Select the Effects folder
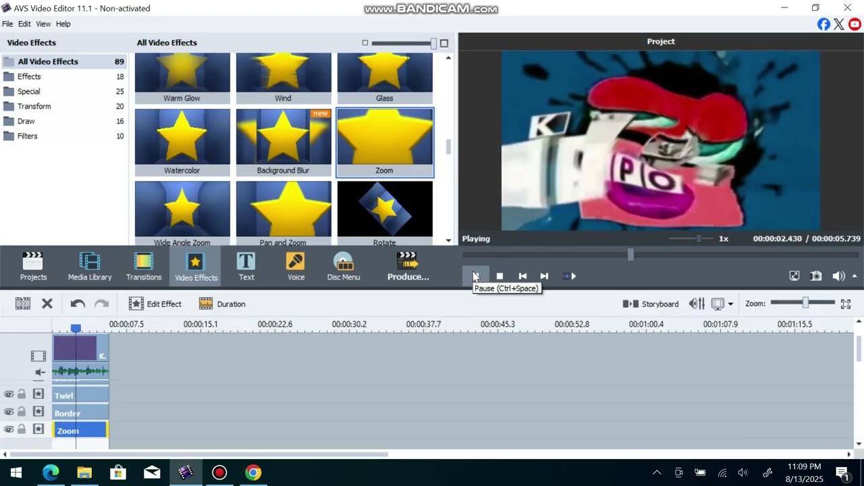Image resolution: width=864 pixels, height=486 pixels. click(x=63, y=76)
